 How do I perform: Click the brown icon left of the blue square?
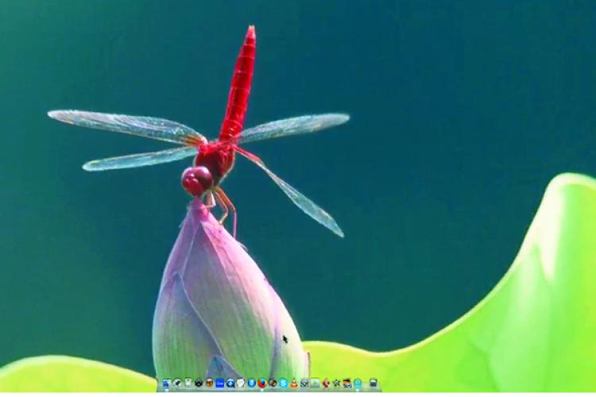tap(210, 383)
